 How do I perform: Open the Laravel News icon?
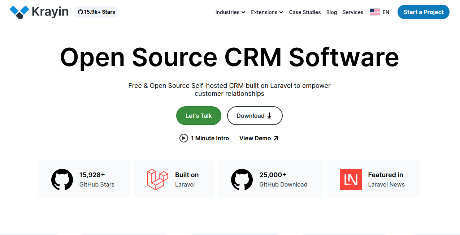(x=351, y=179)
